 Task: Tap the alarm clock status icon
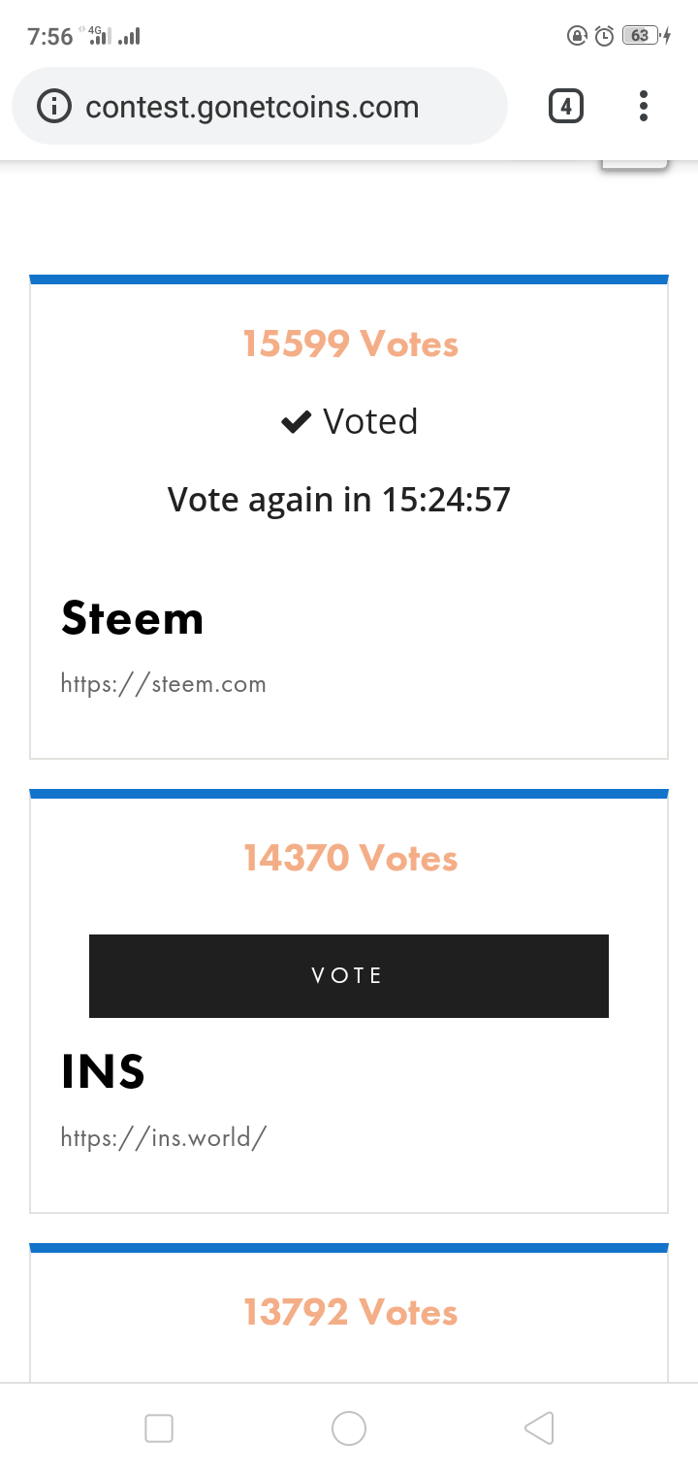coord(604,36)
